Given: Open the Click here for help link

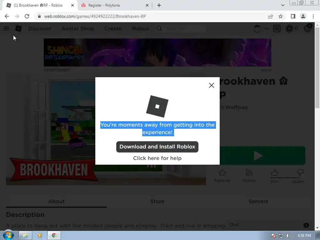Looking at the screenshot, I should pos(157,158).
